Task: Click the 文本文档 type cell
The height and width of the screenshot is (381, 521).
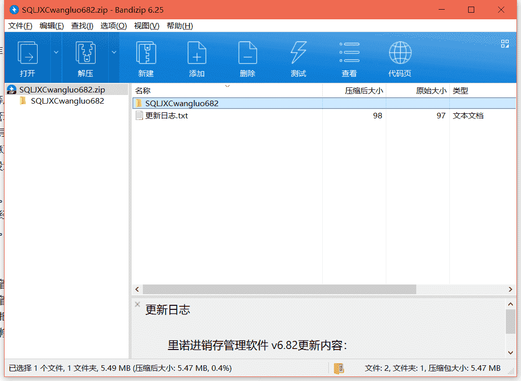Action: [468, 116]
